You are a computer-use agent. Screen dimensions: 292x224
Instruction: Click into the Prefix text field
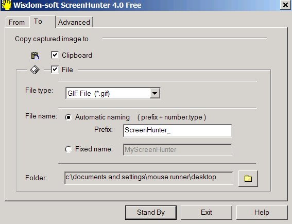click(178, 130)
